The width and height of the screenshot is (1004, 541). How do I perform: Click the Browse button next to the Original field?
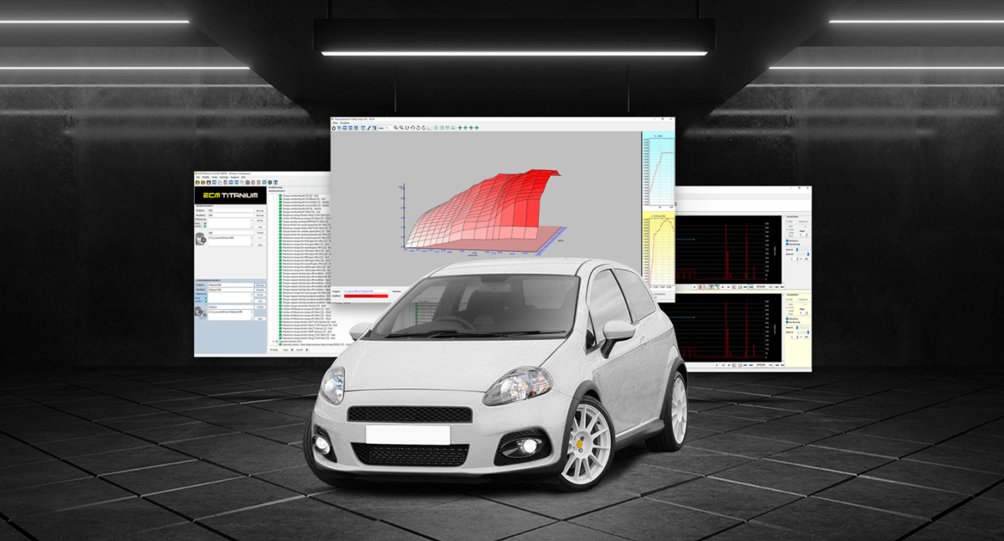(x=260, y=211)
